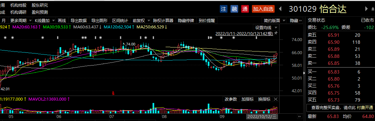The width and height of the screenshot is (375, 121).
Task: Go to previous stock with left arrow
Action: (280, 9)
